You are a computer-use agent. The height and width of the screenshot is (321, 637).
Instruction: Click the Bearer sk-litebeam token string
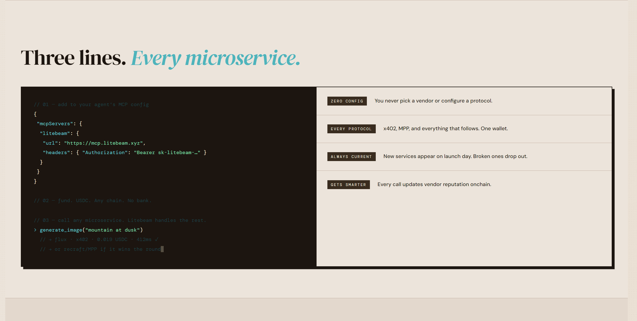(x=167, y=152)
